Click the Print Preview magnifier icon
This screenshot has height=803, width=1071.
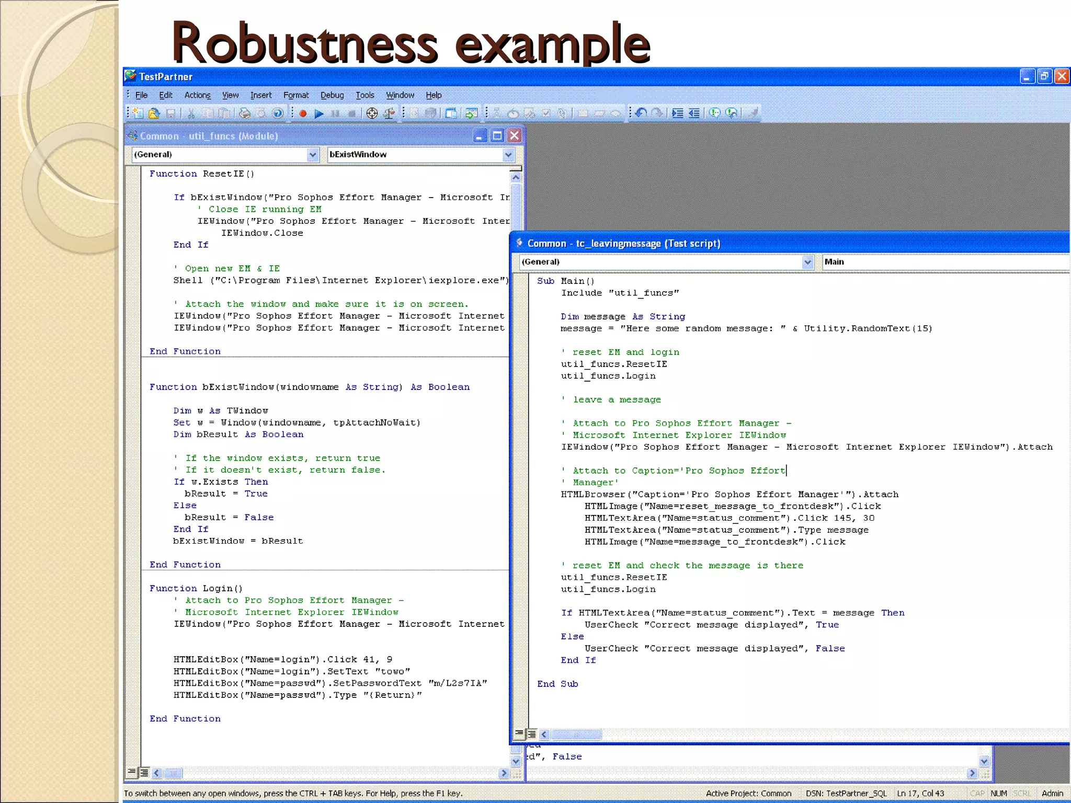261,113
